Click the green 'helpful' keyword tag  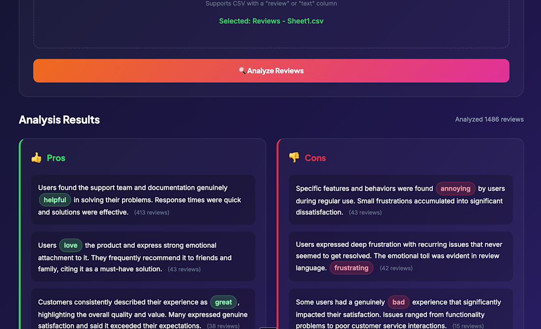55,200
